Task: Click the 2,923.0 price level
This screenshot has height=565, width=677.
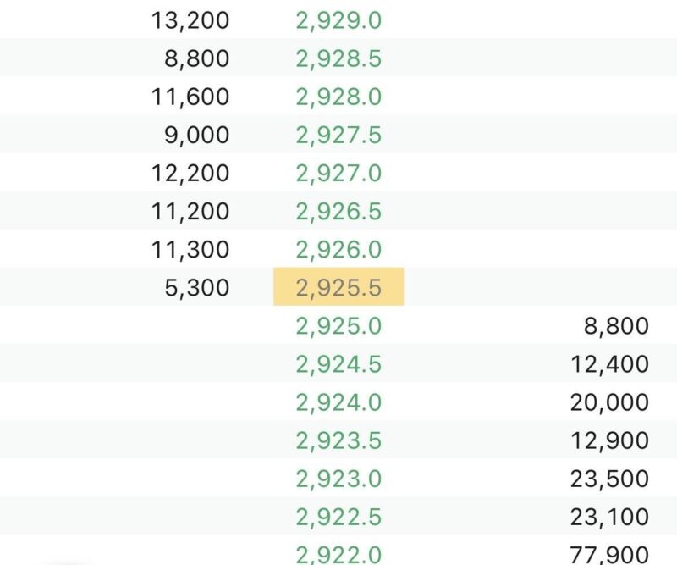Action: pos(338,479)
